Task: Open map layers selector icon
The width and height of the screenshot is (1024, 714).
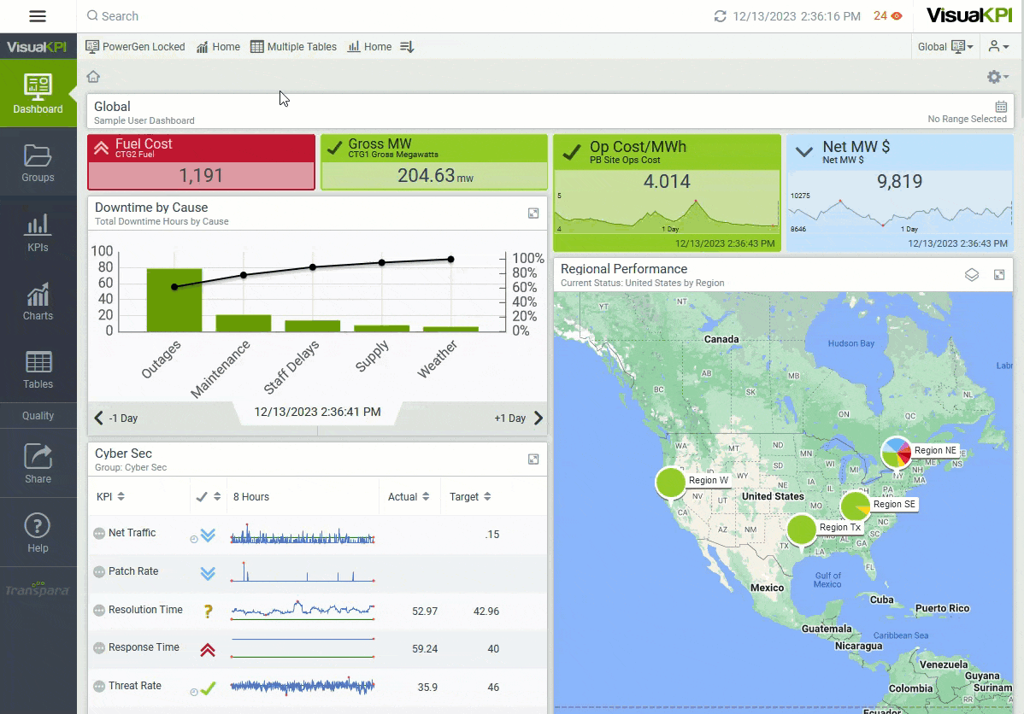Action: point(972,275)
